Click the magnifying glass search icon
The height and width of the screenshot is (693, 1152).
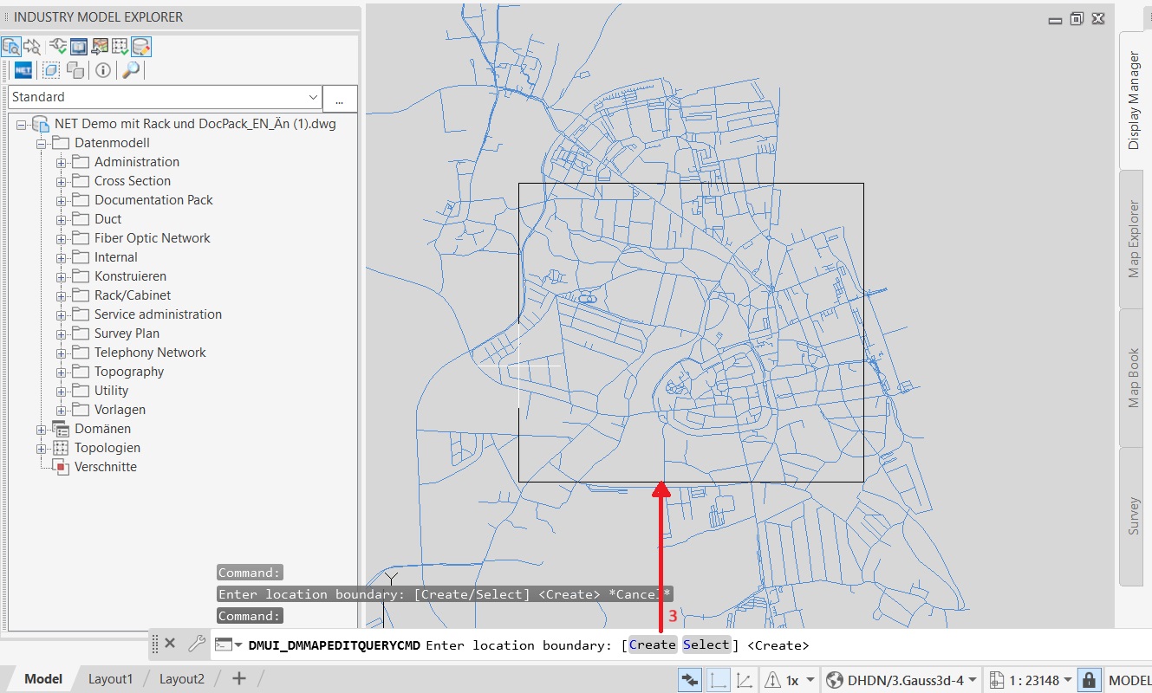pyautogui.click(x=131, y=70)
